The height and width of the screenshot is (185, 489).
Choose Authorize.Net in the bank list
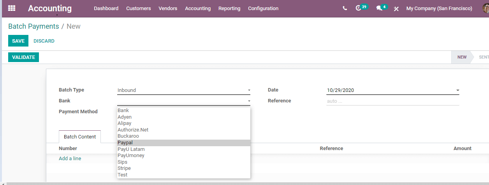click(x=183, y=130)
